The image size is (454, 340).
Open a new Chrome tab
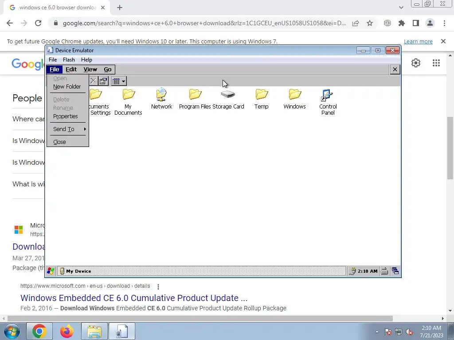click(x=120, y=8)
